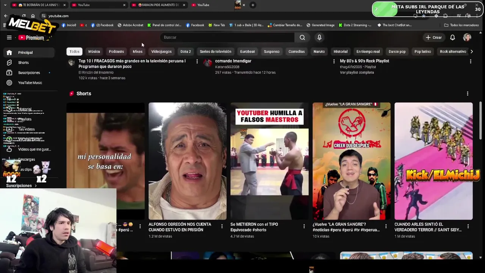Open a new browser tab
The height and width of the screenshot is (273, 485).
coord(253,5)
